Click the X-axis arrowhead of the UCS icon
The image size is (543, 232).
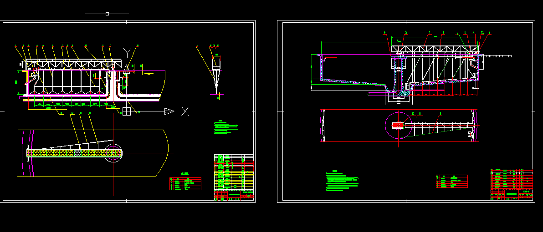(169, 111)
